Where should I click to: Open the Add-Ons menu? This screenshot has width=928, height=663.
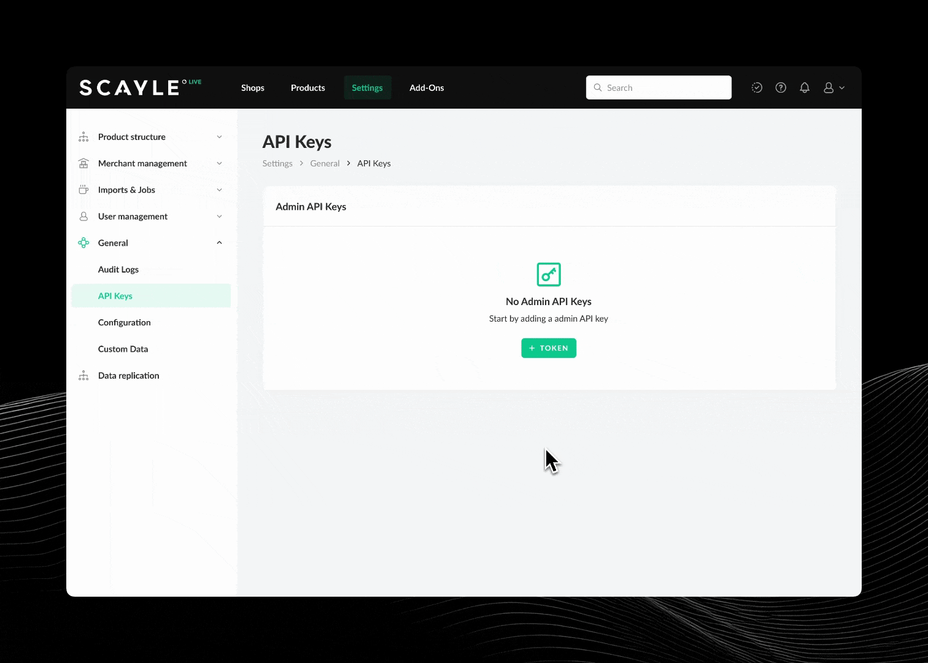click(427, 88)
